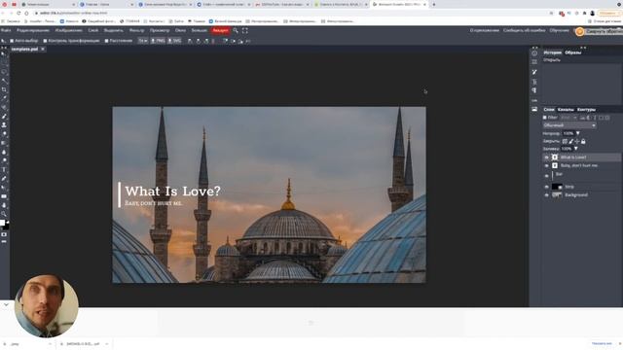Image resolution: width=623 pixels, height=350 pixels.
Task: Select the Strip layer thumbnail
Action: click(557, 187)
